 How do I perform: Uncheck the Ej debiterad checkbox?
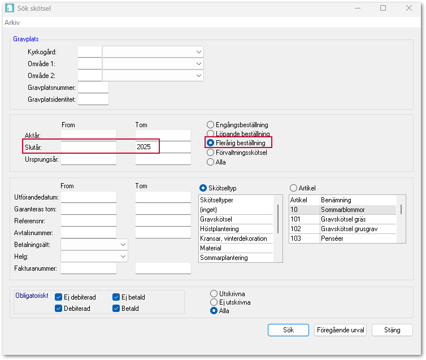[x=59, y=297]
